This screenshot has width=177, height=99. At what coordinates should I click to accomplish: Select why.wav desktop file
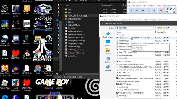[x=5, y=55]
